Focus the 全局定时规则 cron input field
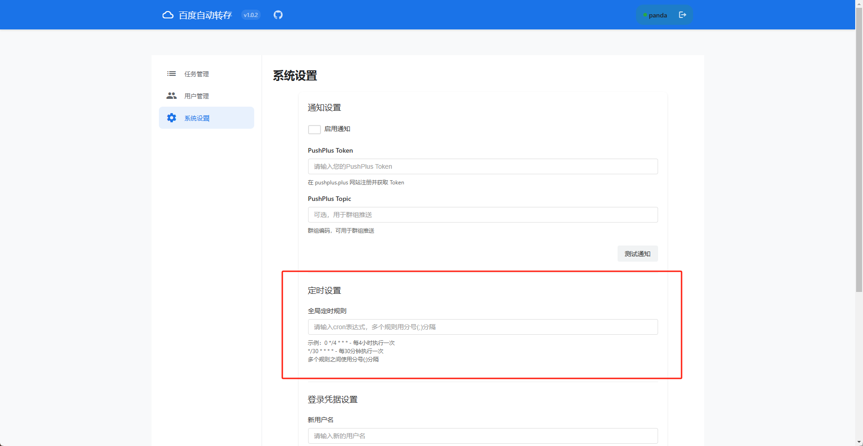The image size is (863, 446). coord(483,327)
